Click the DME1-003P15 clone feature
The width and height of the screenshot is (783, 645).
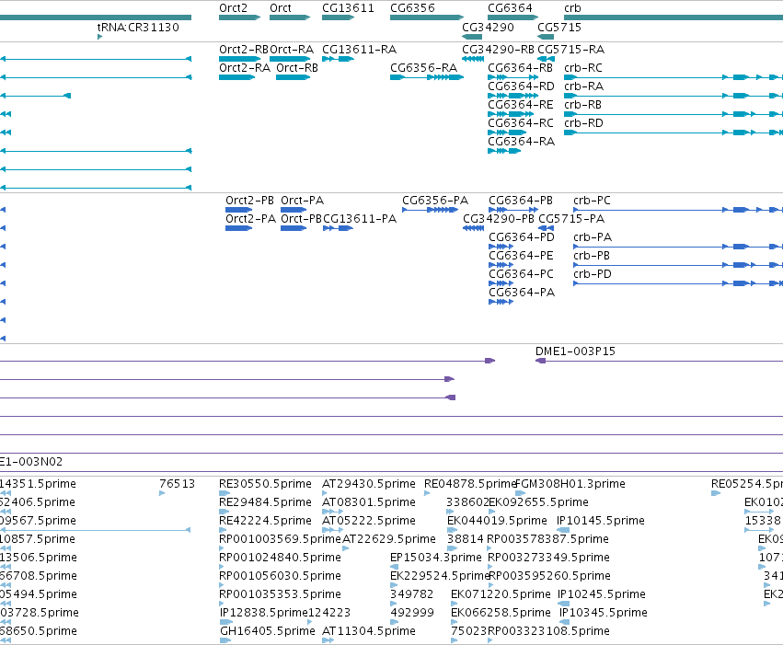pos(659,361)
